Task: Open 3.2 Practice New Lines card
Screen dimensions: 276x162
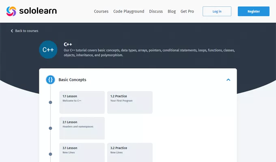Action: pos(130,153)
